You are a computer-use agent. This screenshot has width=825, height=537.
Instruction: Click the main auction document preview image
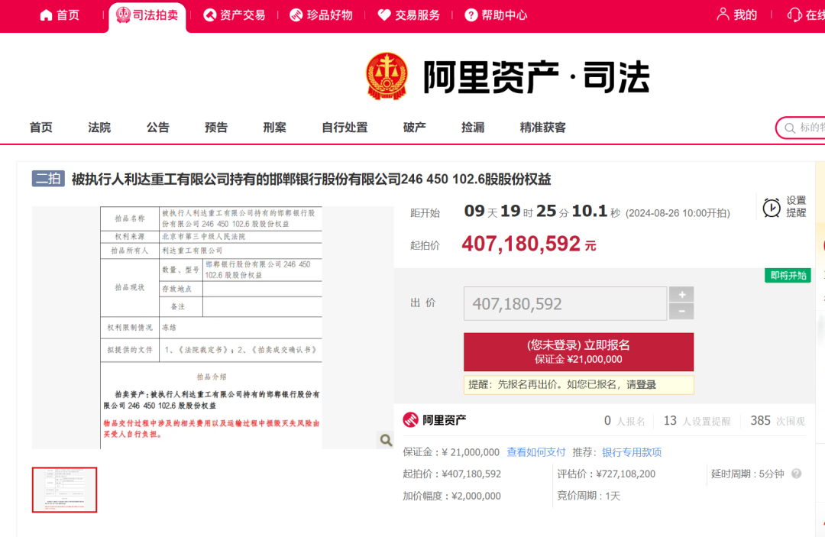tap(212, 327)
